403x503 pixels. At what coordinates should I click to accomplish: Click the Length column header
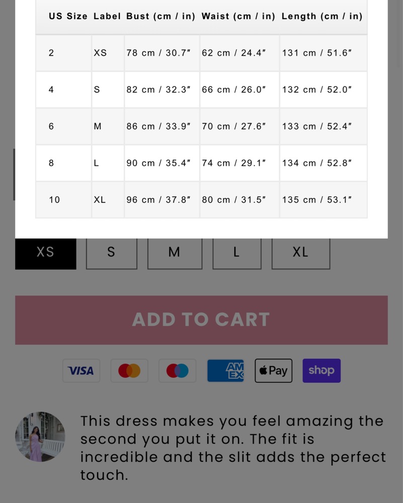click(x=322, y=17)
